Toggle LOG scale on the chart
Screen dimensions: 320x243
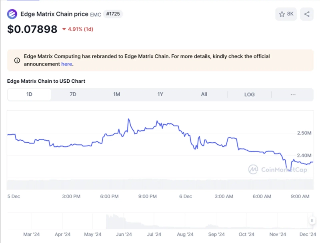(x=249, y=94)
